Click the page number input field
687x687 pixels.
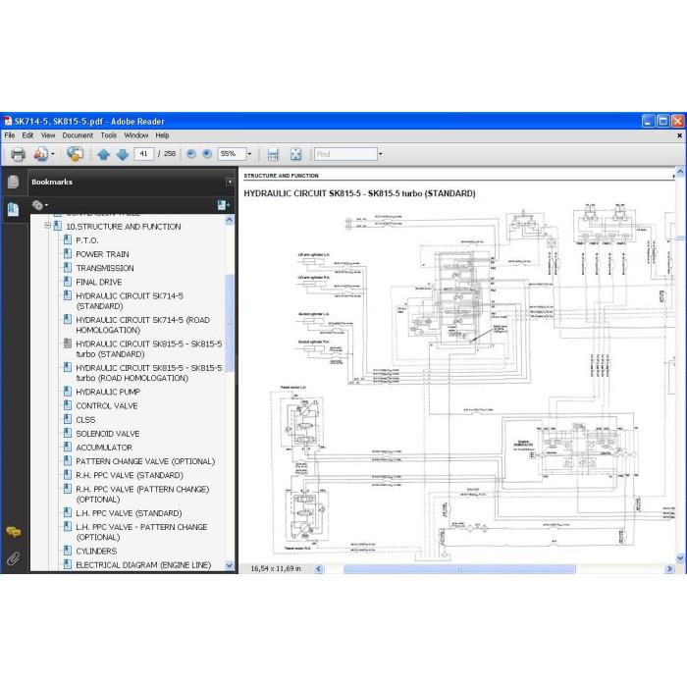[143, 154]
